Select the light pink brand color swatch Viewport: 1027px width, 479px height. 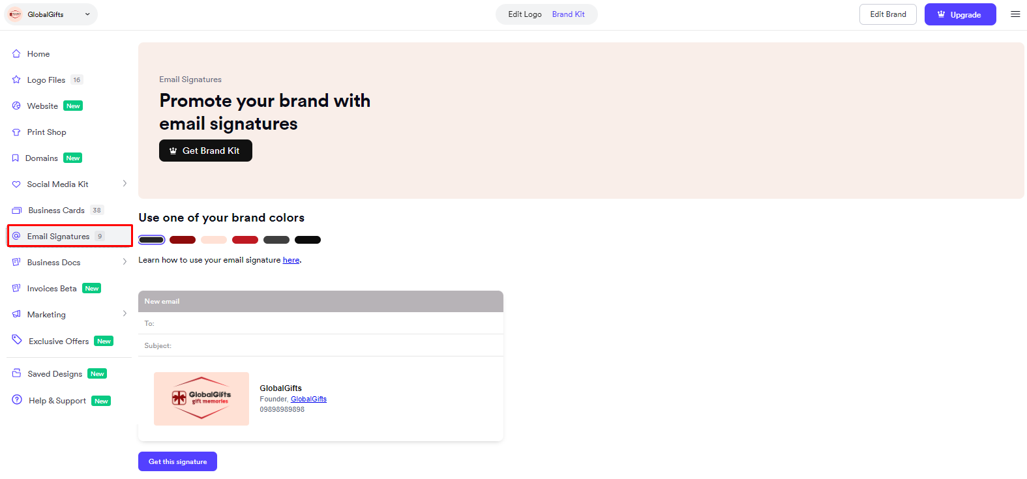[214, 240]
